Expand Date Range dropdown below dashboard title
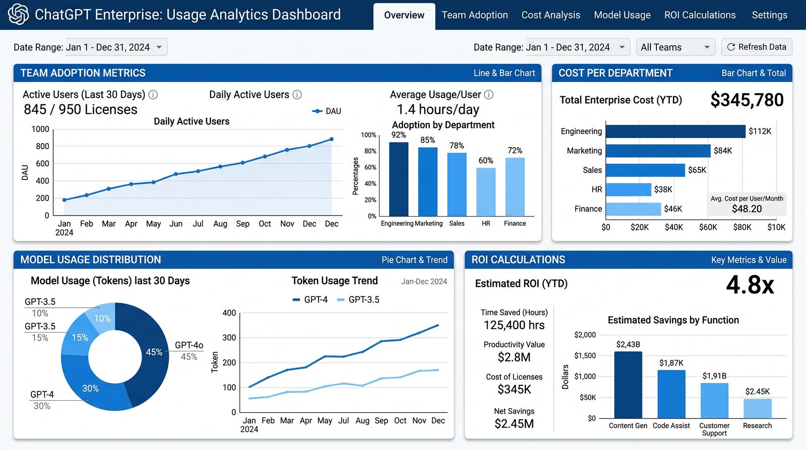This screenshot has height=450, width=806. [x=116, y=47]
